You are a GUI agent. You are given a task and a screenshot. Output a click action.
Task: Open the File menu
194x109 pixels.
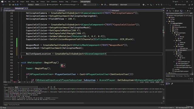click(5, 2)
